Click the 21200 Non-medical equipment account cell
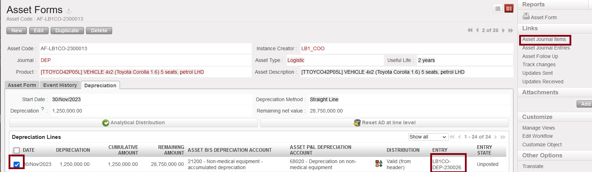 pos(225,164)
